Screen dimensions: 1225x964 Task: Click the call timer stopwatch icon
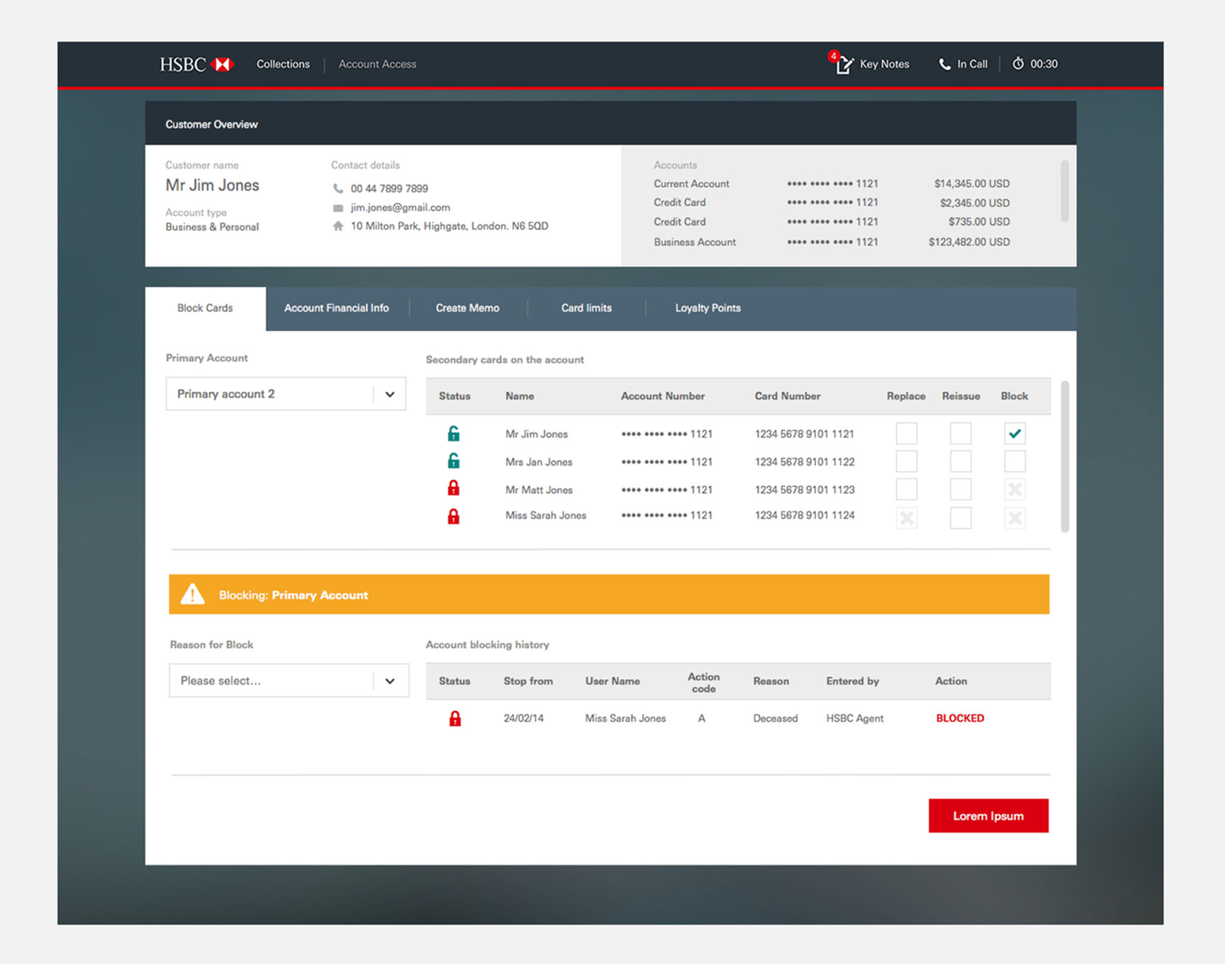[x=1018, y=64]
